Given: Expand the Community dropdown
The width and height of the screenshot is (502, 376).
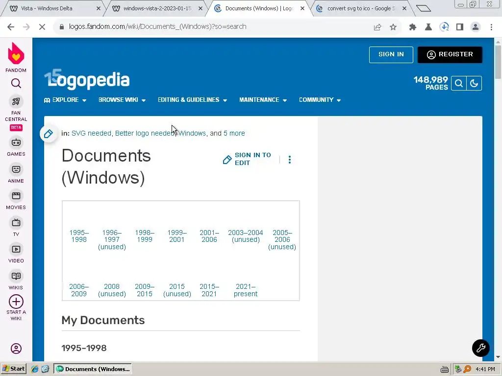Looking at the screenshot, I should pos(320,100).
